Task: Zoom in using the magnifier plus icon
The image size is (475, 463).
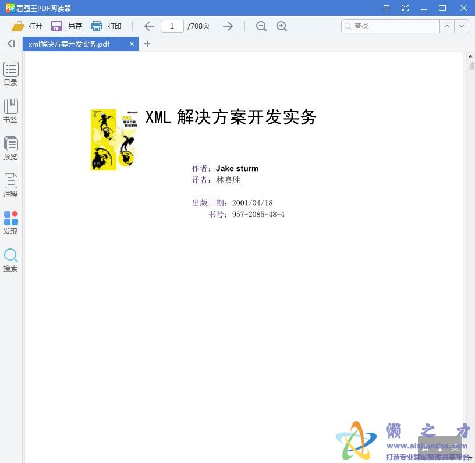Action: click(x=282, y=26)
